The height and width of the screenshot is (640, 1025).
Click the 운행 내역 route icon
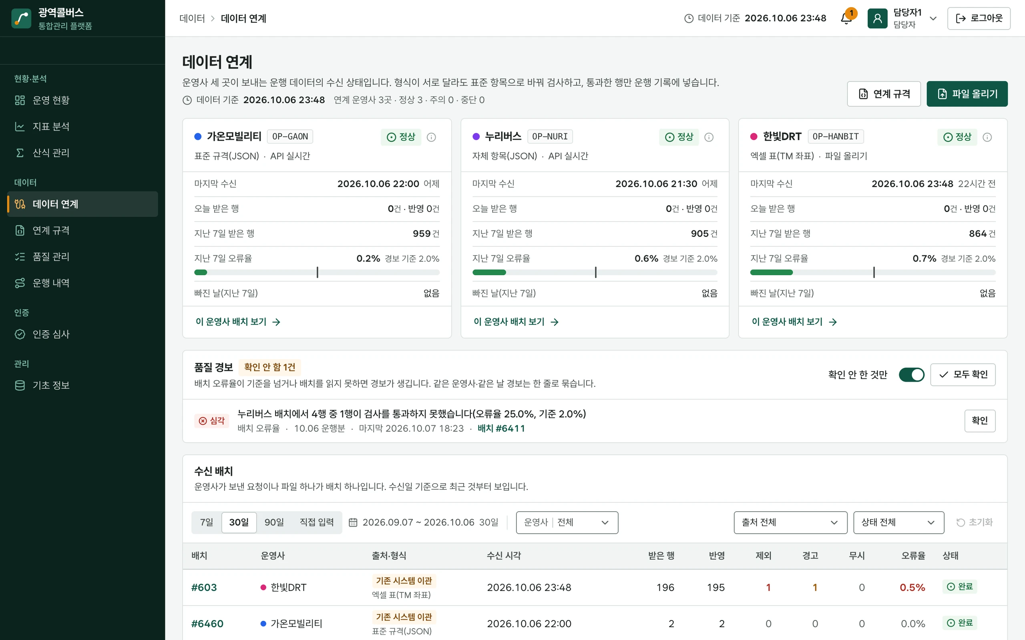(x=20, y=283)
